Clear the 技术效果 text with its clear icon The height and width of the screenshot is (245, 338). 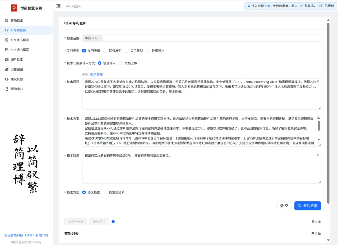tap(318, 155)
